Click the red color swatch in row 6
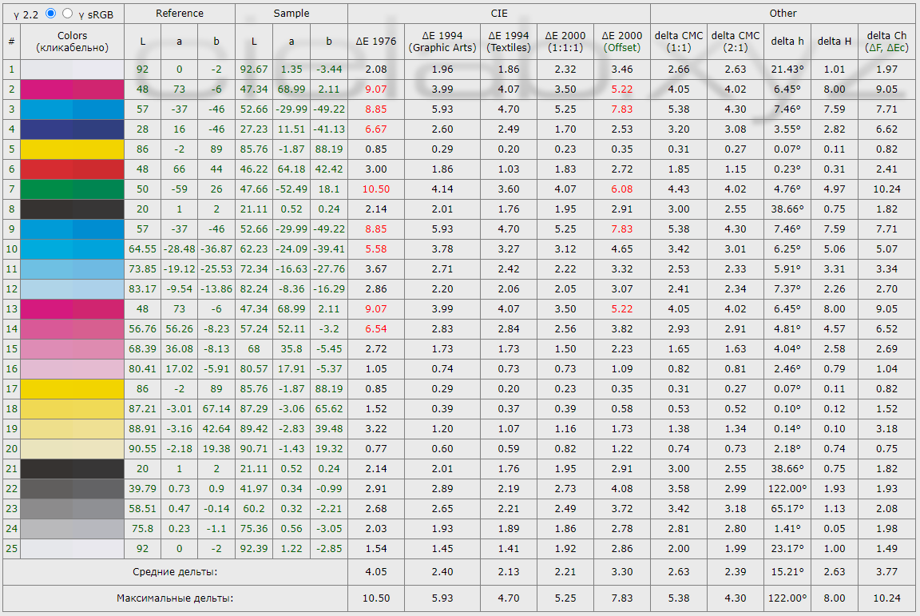Screen dimensions: 920x616 (x=72, y=169)
